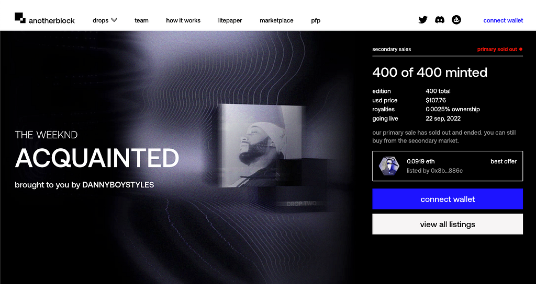Click the anotherblock logo
Image resolution: width=536 pixels, height=284 pixels.
click(x=44, y=19)
